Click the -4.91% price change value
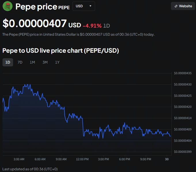Viewport: 196px width, 172px height. tap(92, 26)
